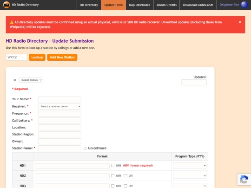Click the Update Submission page heading
The width and height of the screenshot is (251, 188).
(x=50, y=41)
